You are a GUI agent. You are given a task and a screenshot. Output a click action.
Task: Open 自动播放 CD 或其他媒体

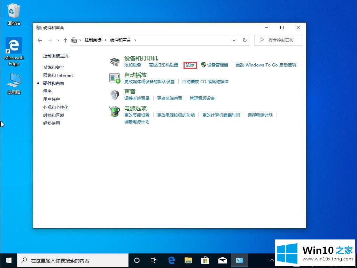tap(205, 82)
